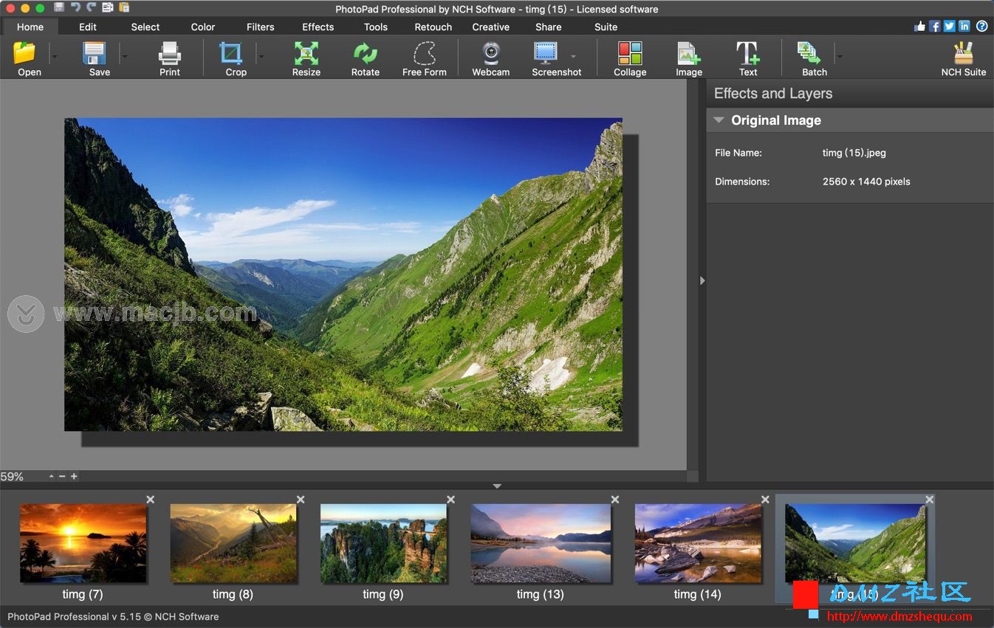Close the timg (14) thumbnail
Screen dimensions: 994x628
pyautogui.click(x=765, y=500)
